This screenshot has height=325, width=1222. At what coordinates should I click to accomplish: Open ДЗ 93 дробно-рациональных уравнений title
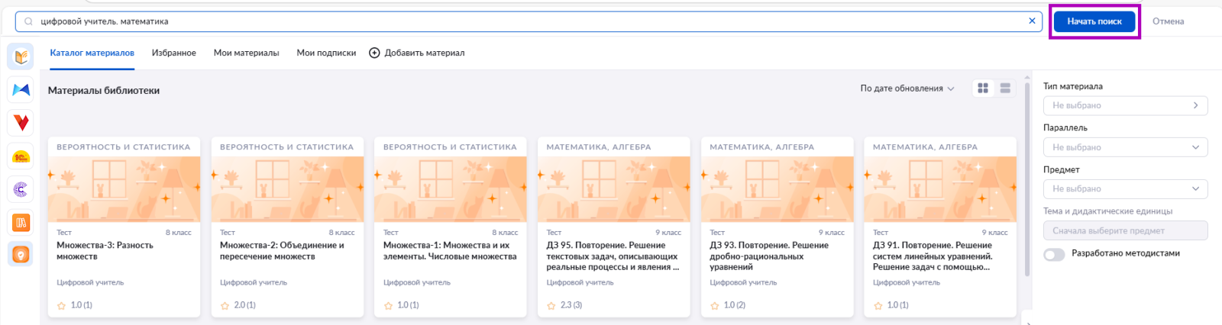[x=769, y=256]
